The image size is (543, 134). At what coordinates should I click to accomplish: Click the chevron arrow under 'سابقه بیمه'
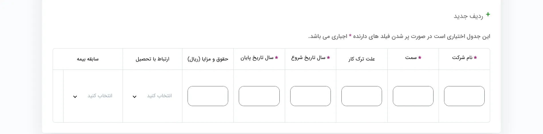(x=75, y=97)
